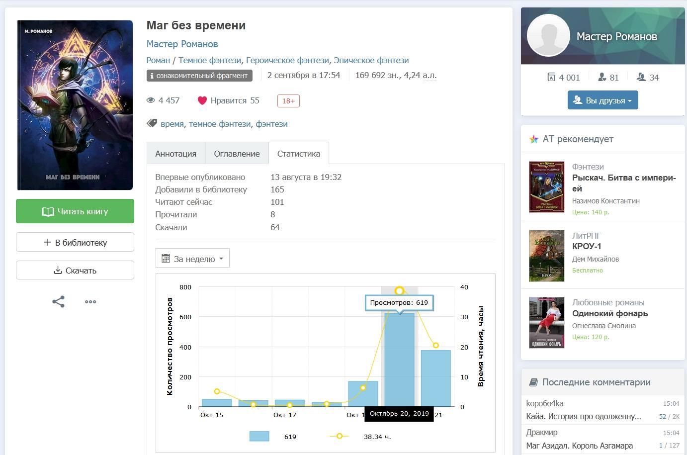Click the friends icon showing 34
Viewport: 687px width, 455px height.
click(641, 77)
